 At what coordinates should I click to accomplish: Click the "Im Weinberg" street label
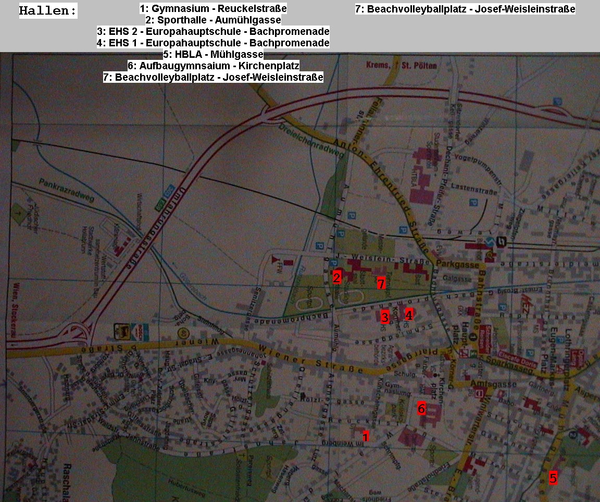(343, 443)
